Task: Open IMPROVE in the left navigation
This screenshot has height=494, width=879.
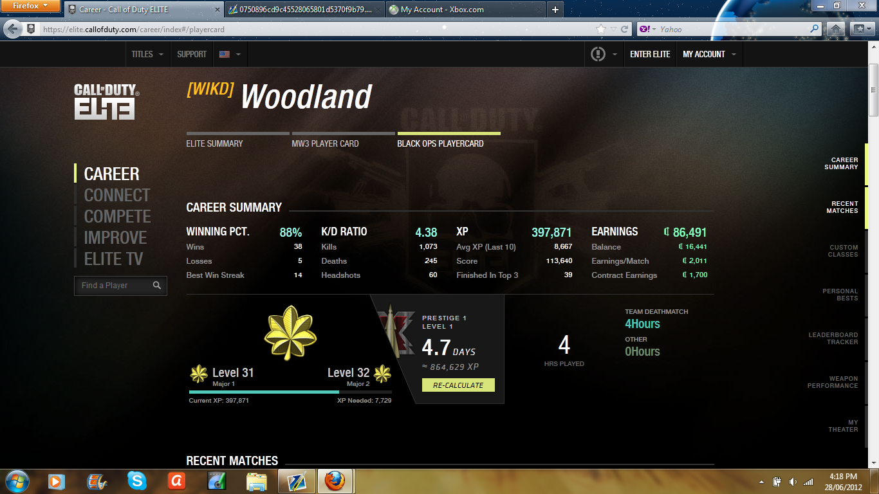Action: (116, 237)
